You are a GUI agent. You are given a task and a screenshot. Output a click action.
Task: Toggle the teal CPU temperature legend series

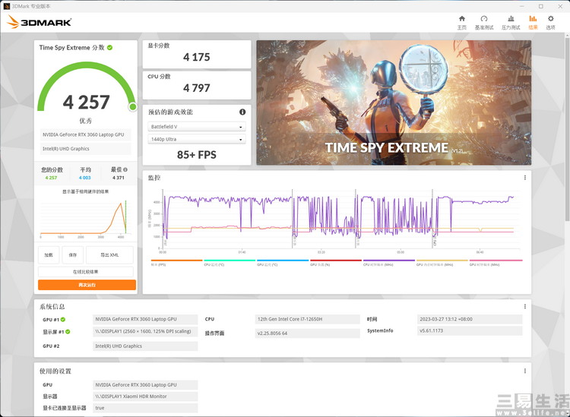[x=230, y=263]
